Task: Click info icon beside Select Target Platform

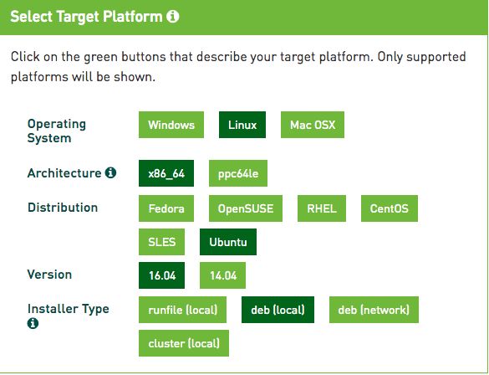Action: tap(172, 16)
